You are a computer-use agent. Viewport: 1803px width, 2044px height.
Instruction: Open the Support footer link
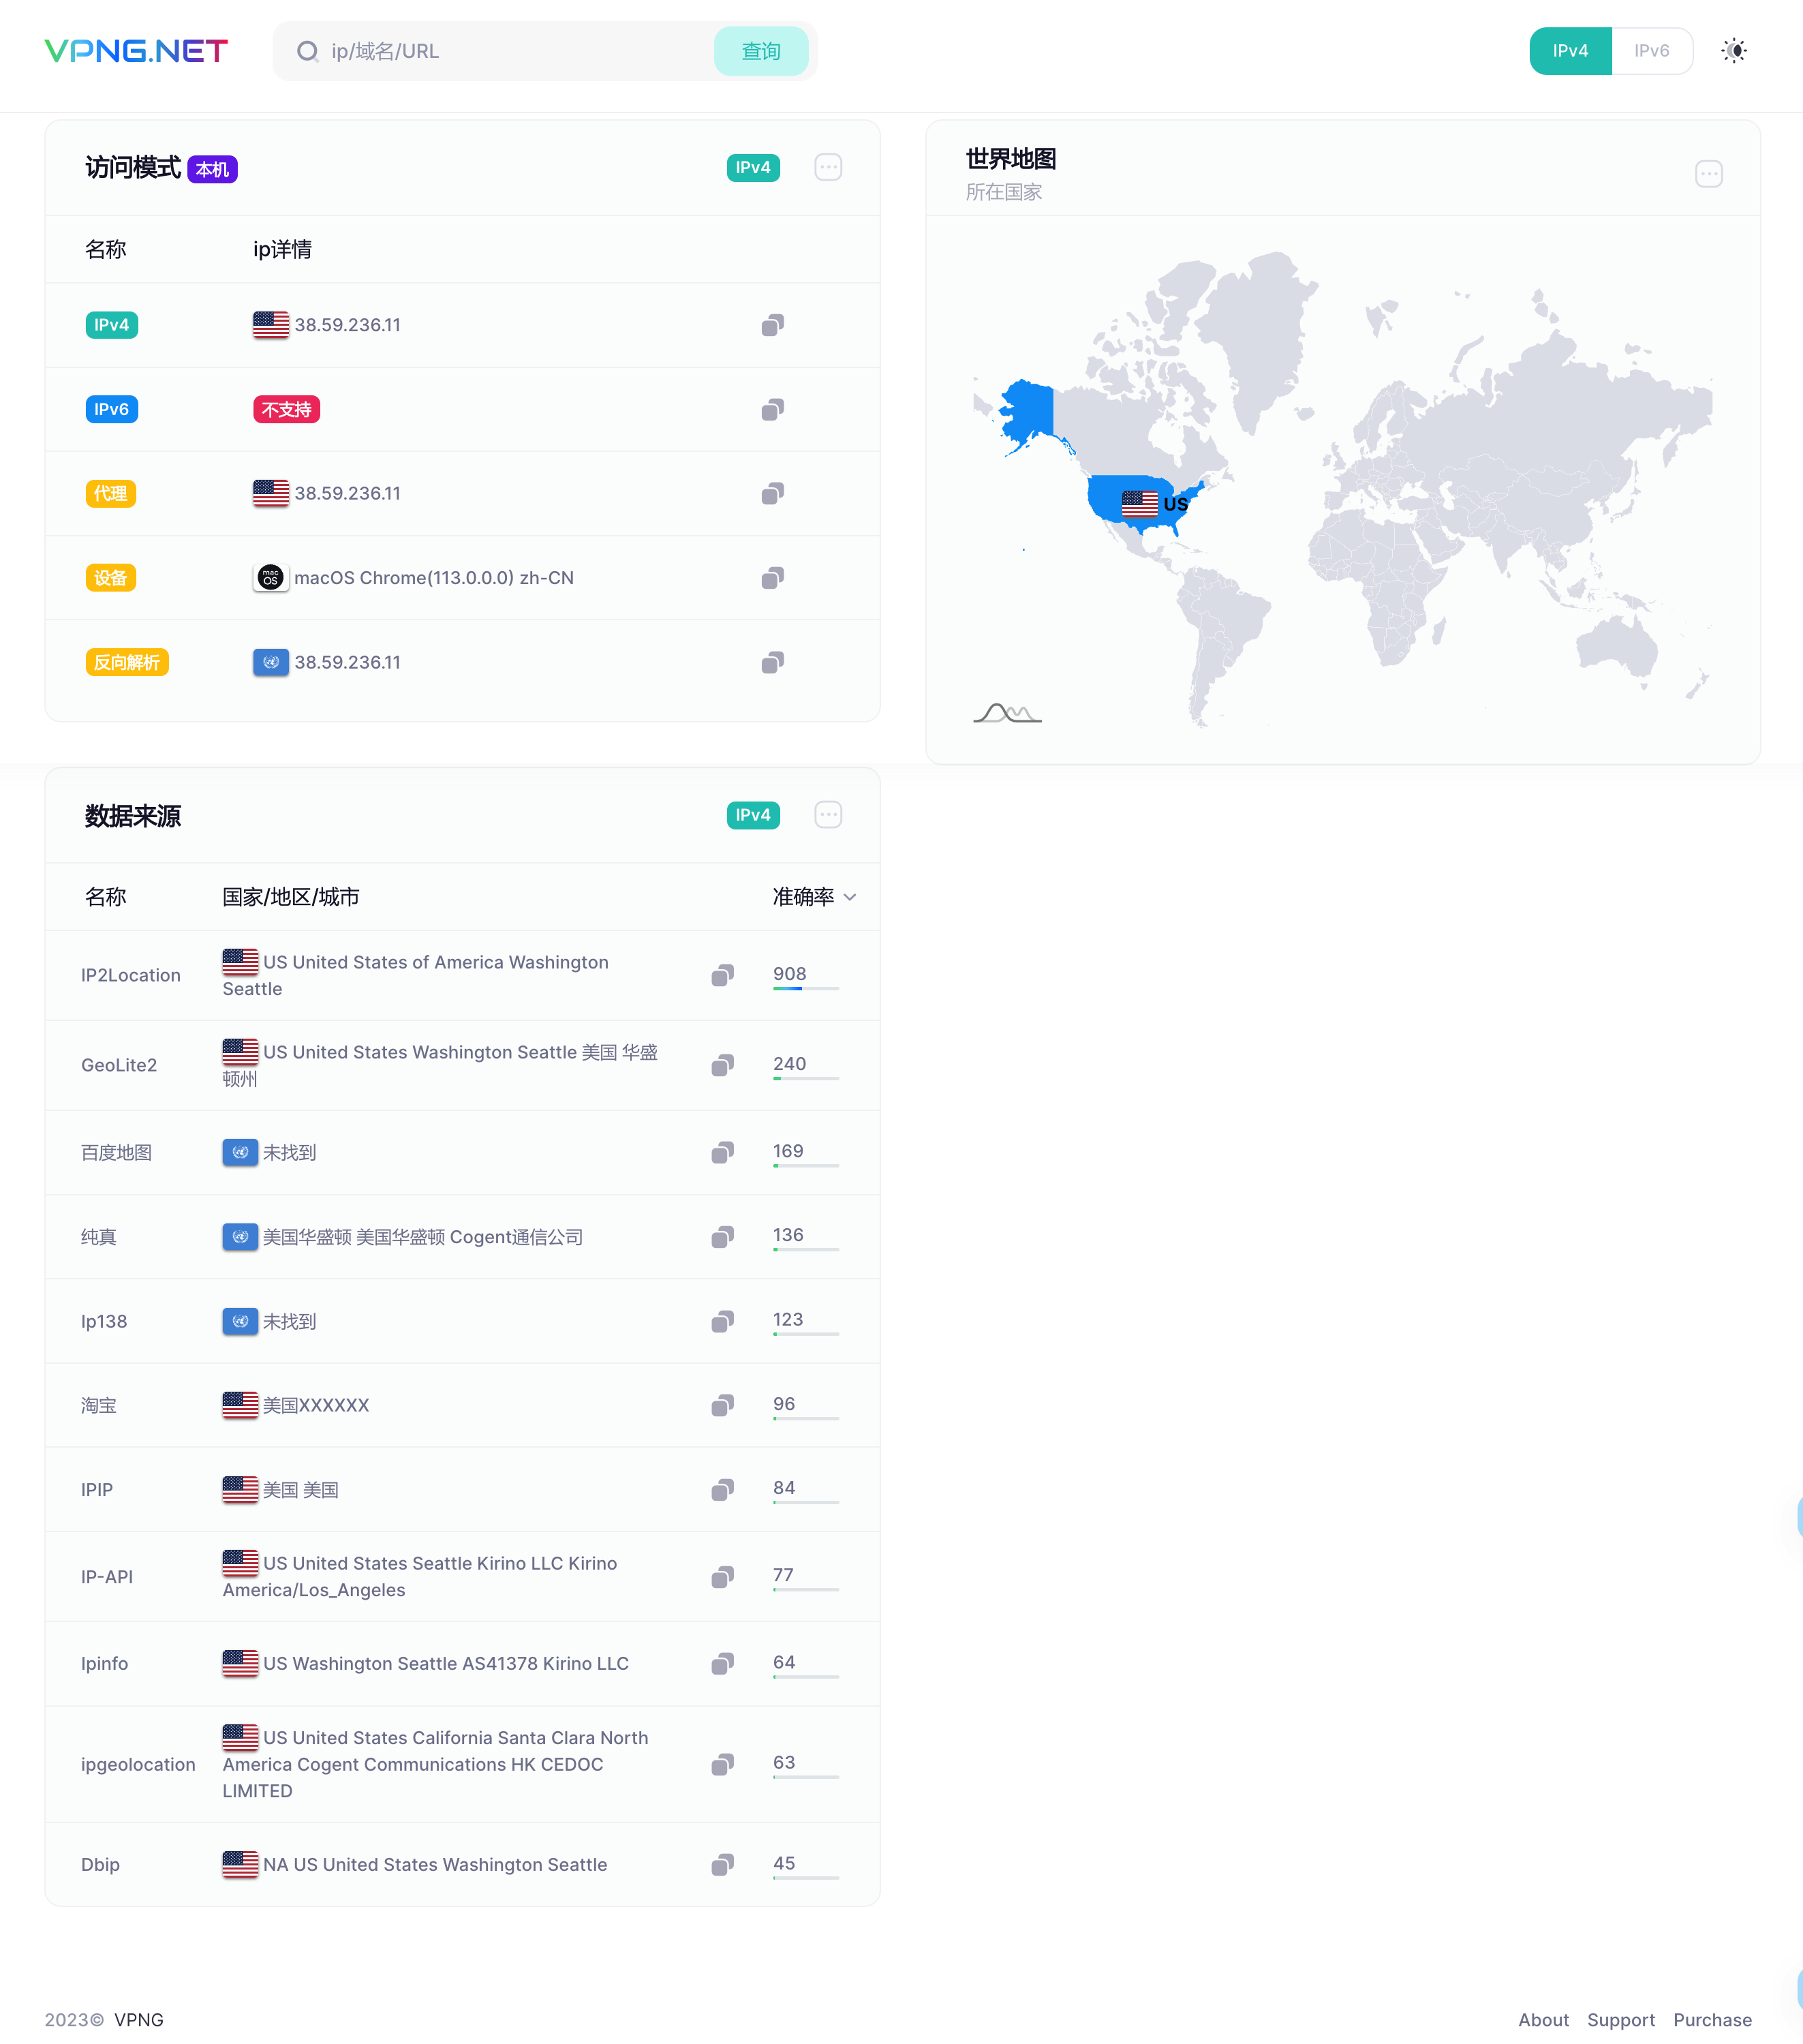pyautogui.click(x=1621, y=2019)
